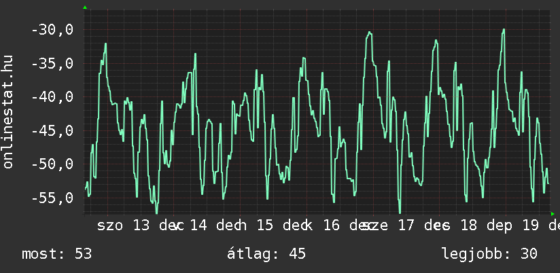Image resolution: width=560 pixels, height=273 pixels.
Task: Select the -45,0 label on the y-axis
Action: (x=53, y=131)
